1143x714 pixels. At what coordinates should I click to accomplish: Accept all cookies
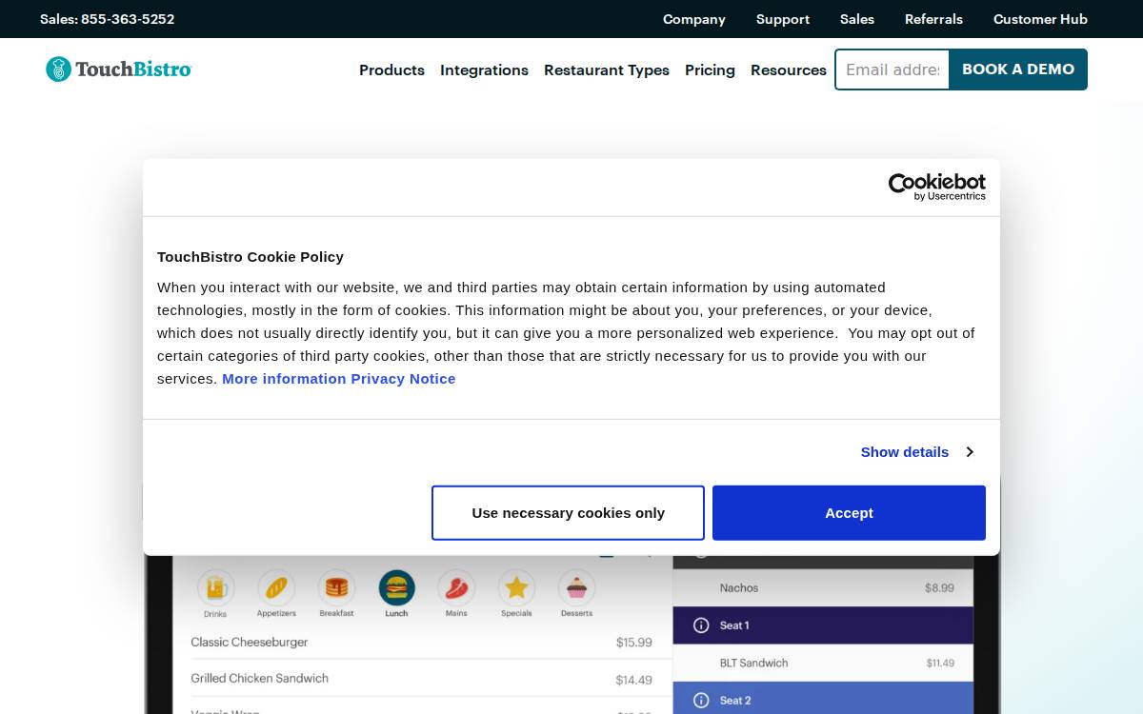point(849,513)
